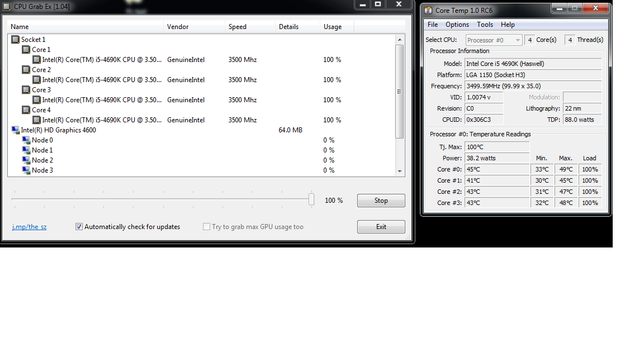Click the 64.0 MB details value

pyautogui.click(x=290, y=130)
